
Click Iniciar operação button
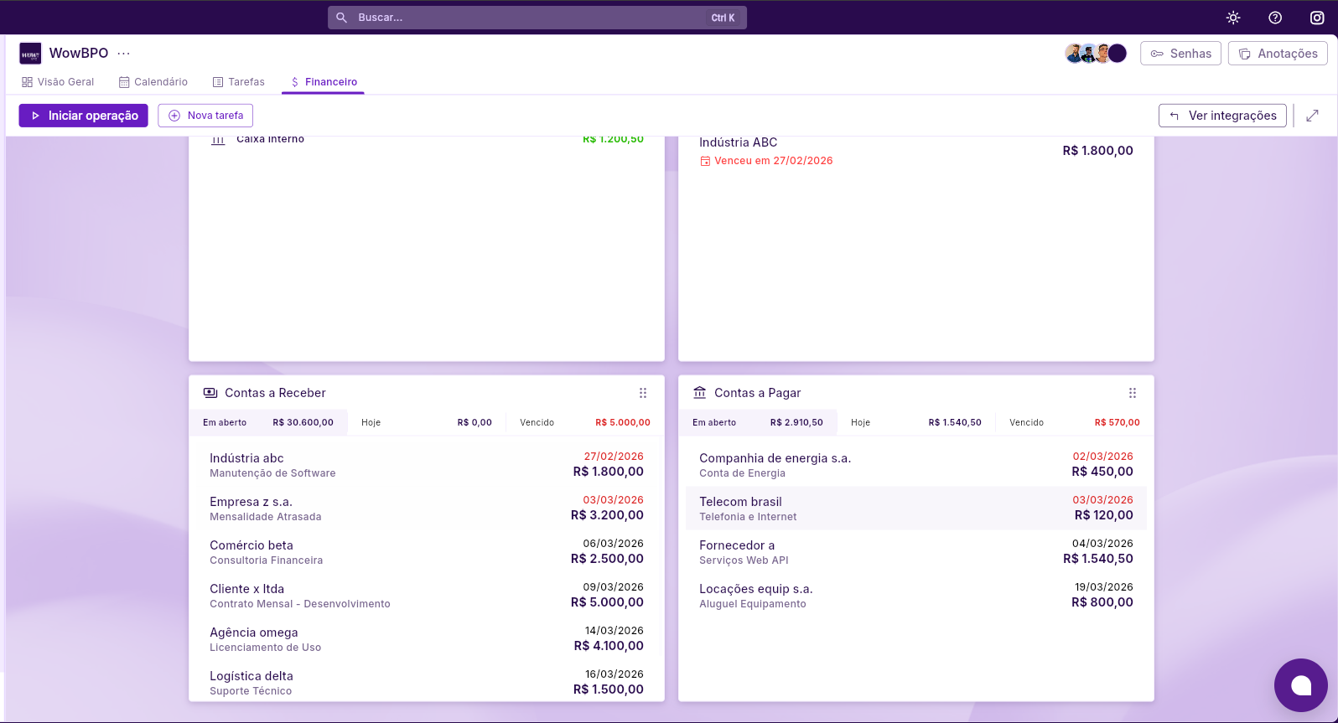point(84,116)
